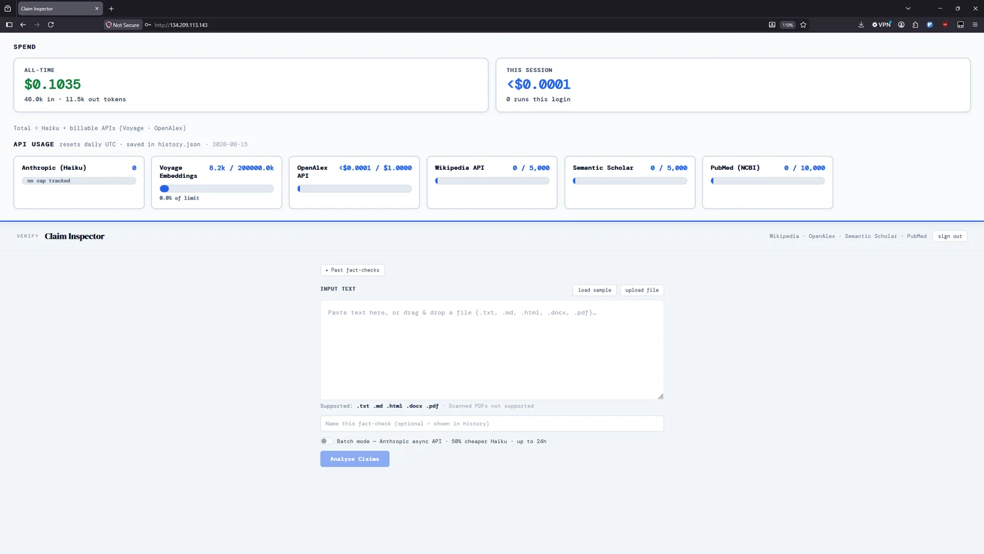Click the Analyze Claims button

point(355,459)
